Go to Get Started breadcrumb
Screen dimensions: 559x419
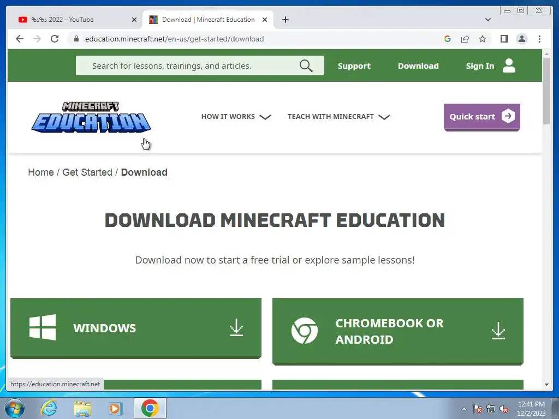pyautogui.click(x=87, y=172)
